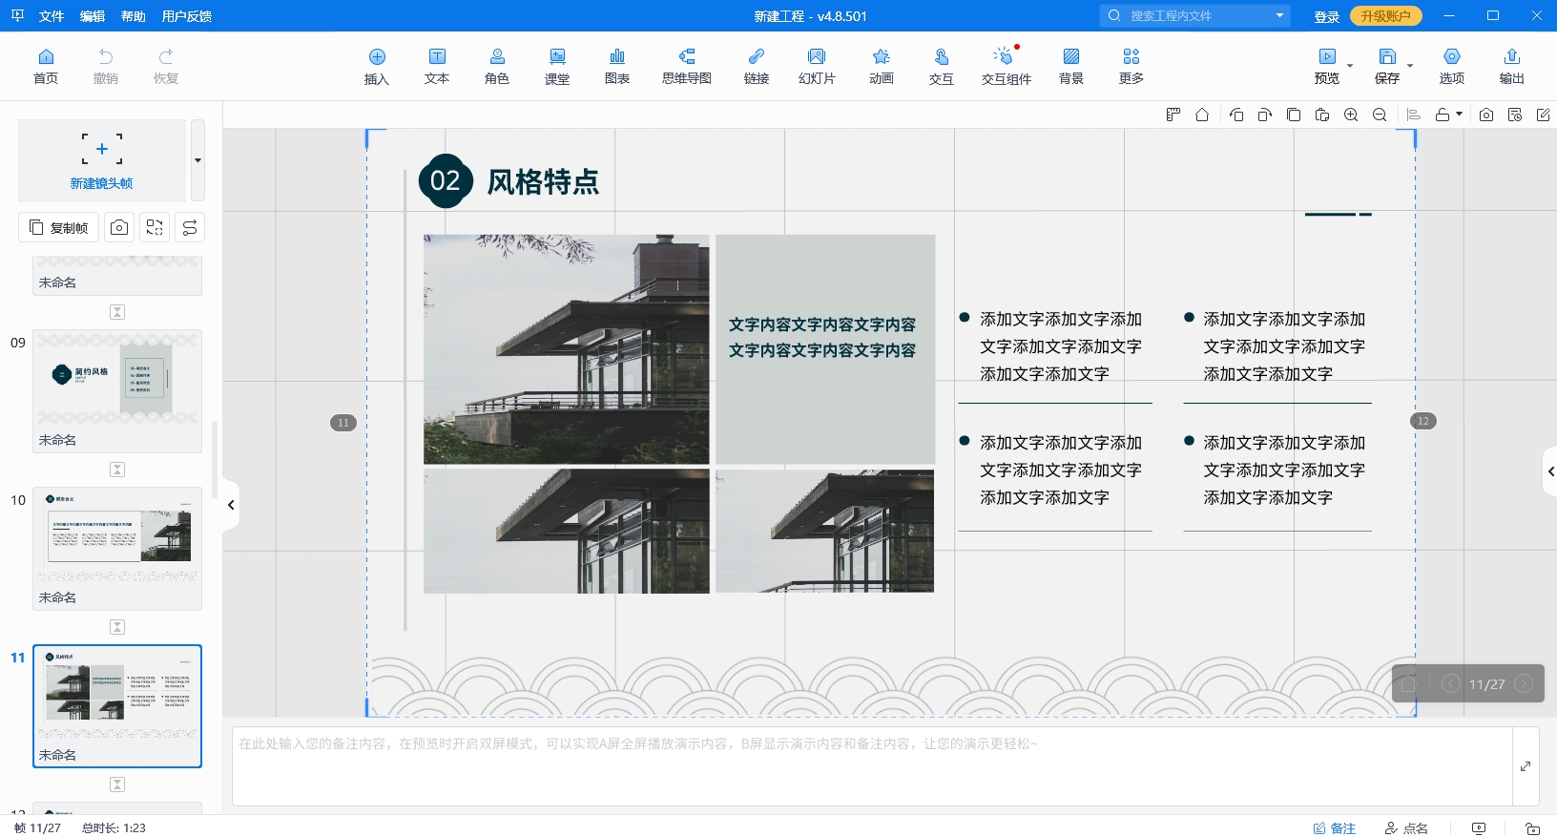Collapse the left frame panel
The width and height of the screenshot is (1557, 837).
pos(231,505)
